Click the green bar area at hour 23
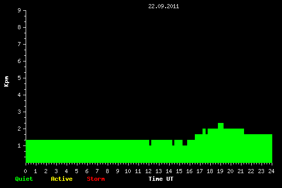Viewport: 282px width, 188px height. click(261, 149)
